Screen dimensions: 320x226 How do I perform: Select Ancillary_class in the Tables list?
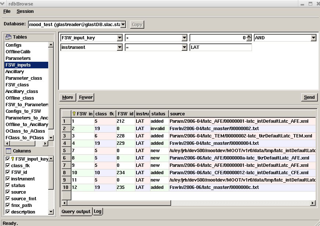[x=22, y=92]
